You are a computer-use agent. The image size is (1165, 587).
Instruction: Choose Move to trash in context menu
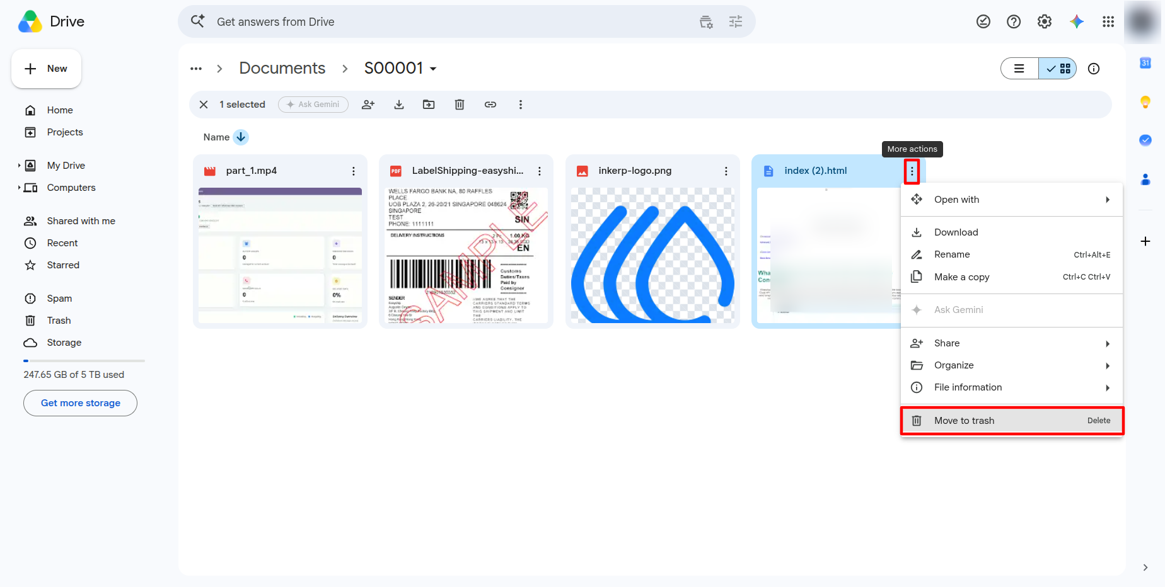(1012, 421)
